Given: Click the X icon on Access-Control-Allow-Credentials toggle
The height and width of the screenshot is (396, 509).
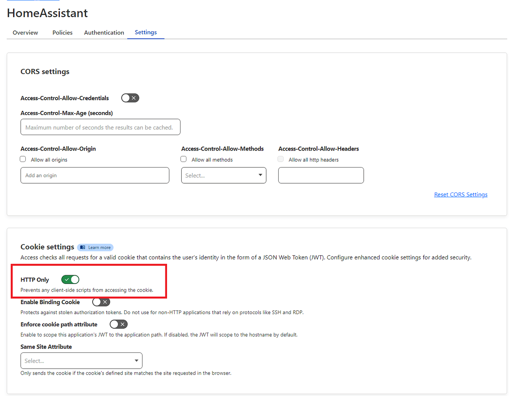Looking at the screenshot, I should (134, 98).
